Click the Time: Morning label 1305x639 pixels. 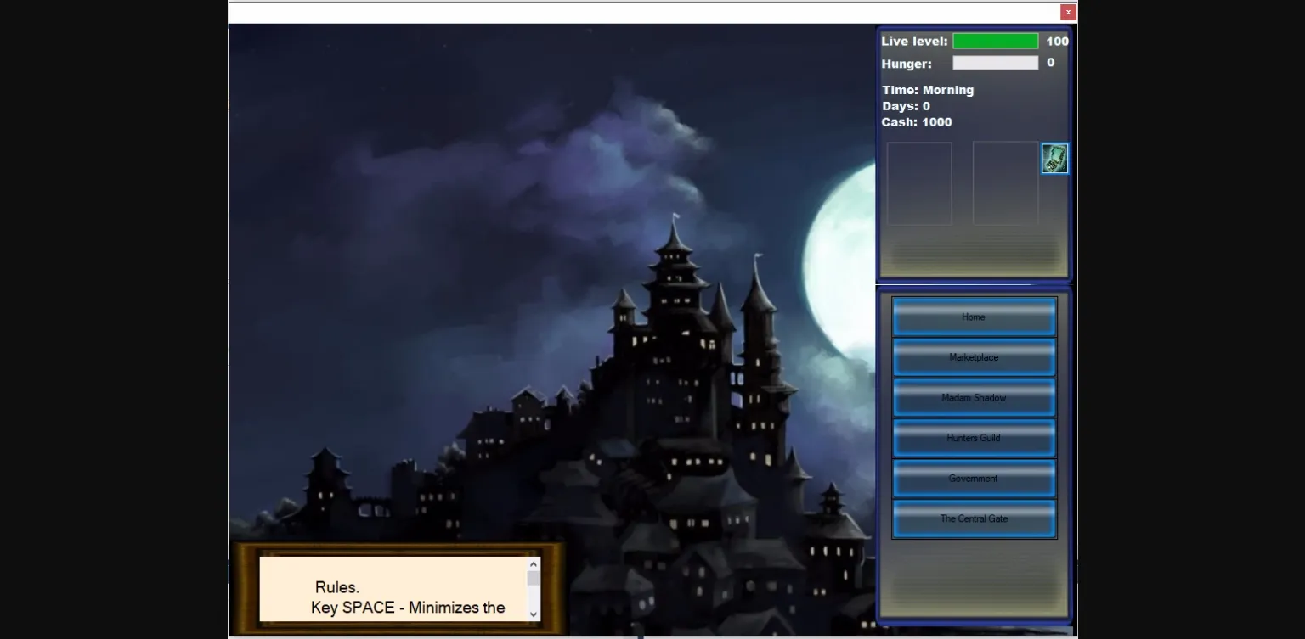coord(928,90)
